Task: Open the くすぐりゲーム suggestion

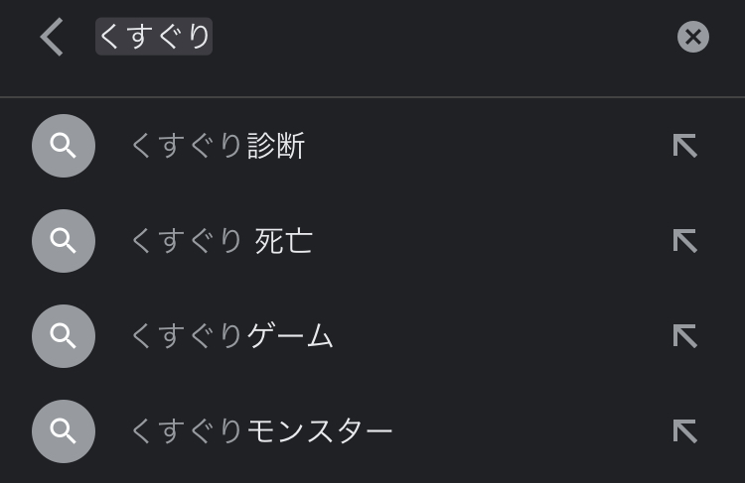Action: click(x=231, y=337)
